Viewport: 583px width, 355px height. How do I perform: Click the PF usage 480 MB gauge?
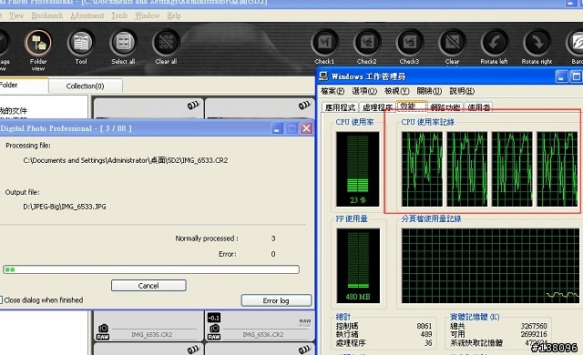[x=358, y=266]
